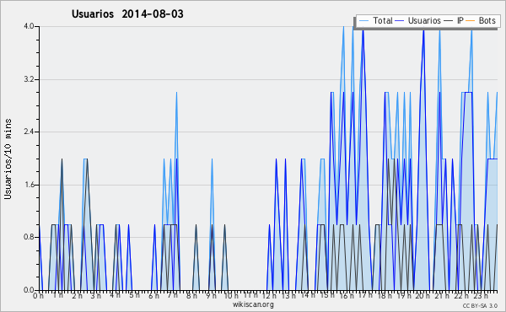Click the y-axis value 0.8
Viewport: 506px width, 312px height.
pyautogui.click(x=29, y=238)
